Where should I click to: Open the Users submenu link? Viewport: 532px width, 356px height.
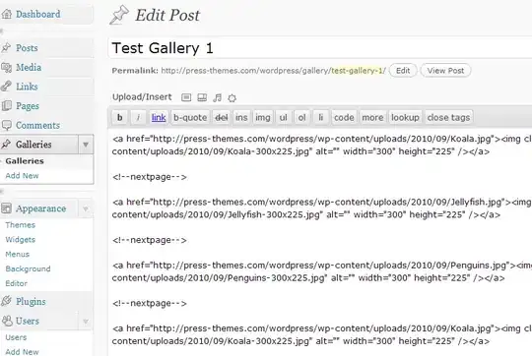point(16,337)
